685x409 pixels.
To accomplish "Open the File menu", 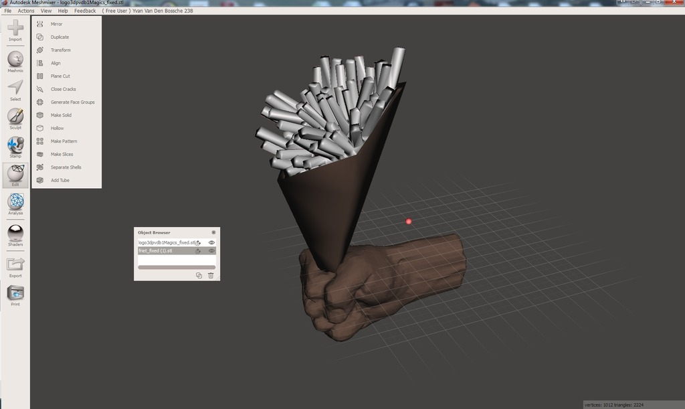I will [x=8, y=11].
